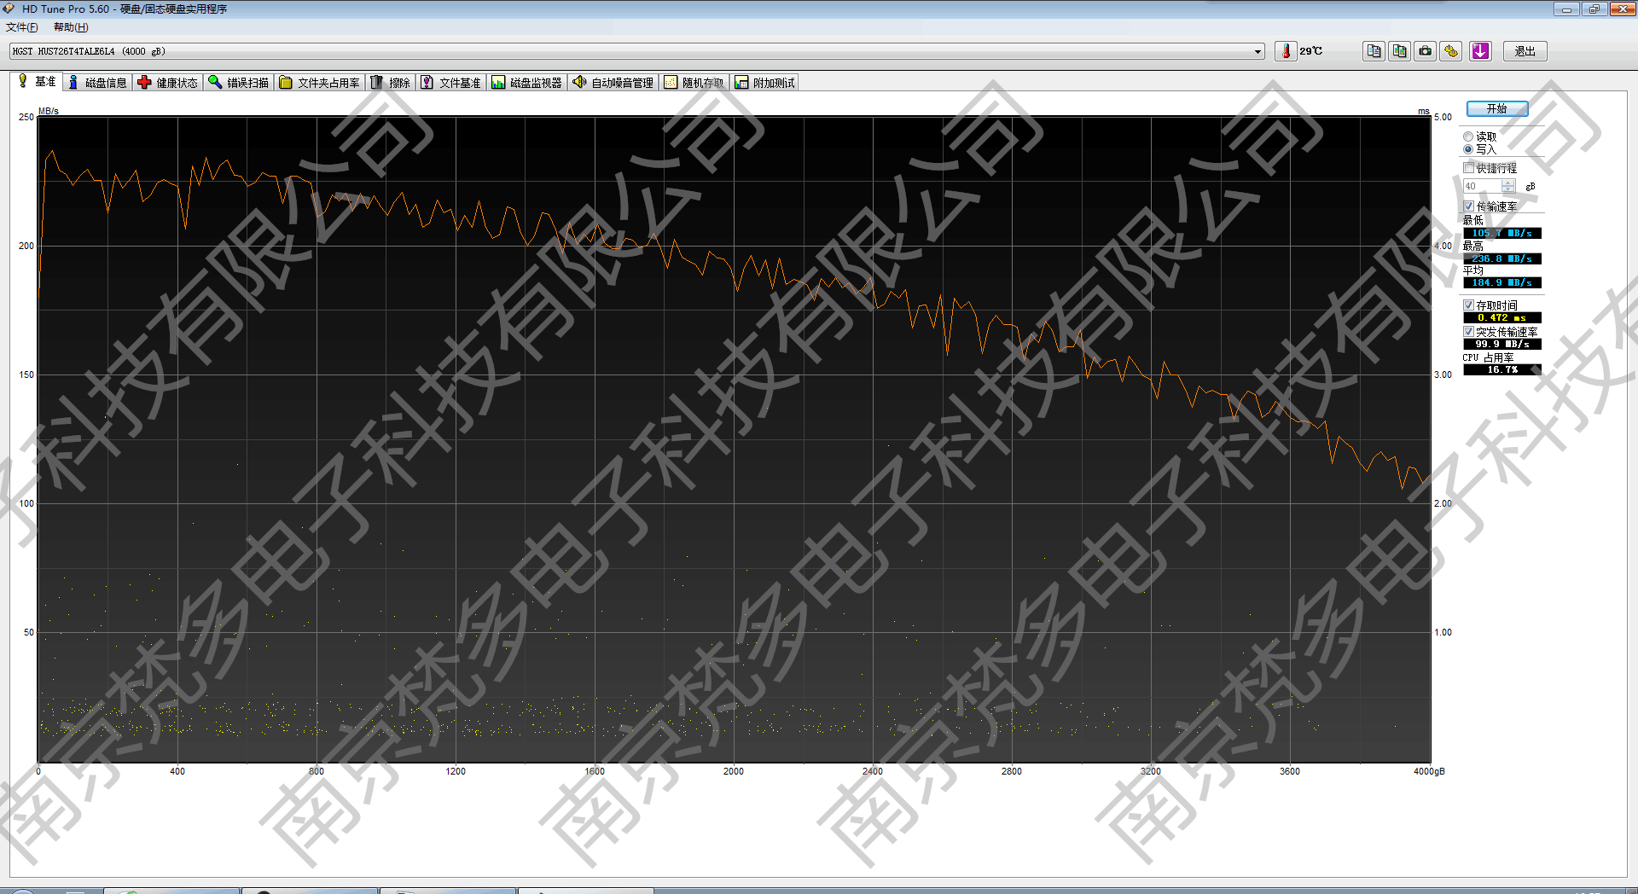Open the 健康状态 health tab
The width and height of the screenshot is (1638, 894).
click(168, 83)
